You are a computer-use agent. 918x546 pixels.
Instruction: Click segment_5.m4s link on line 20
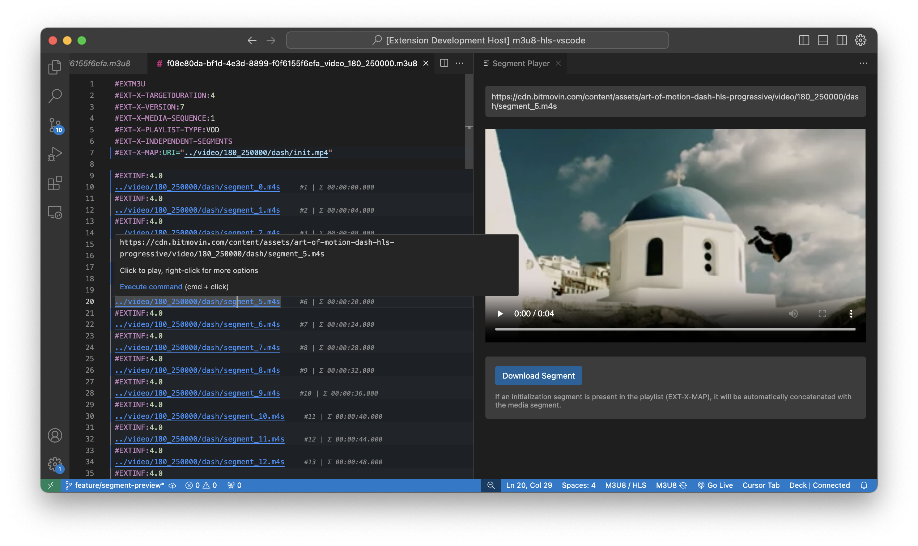[197, 301]
